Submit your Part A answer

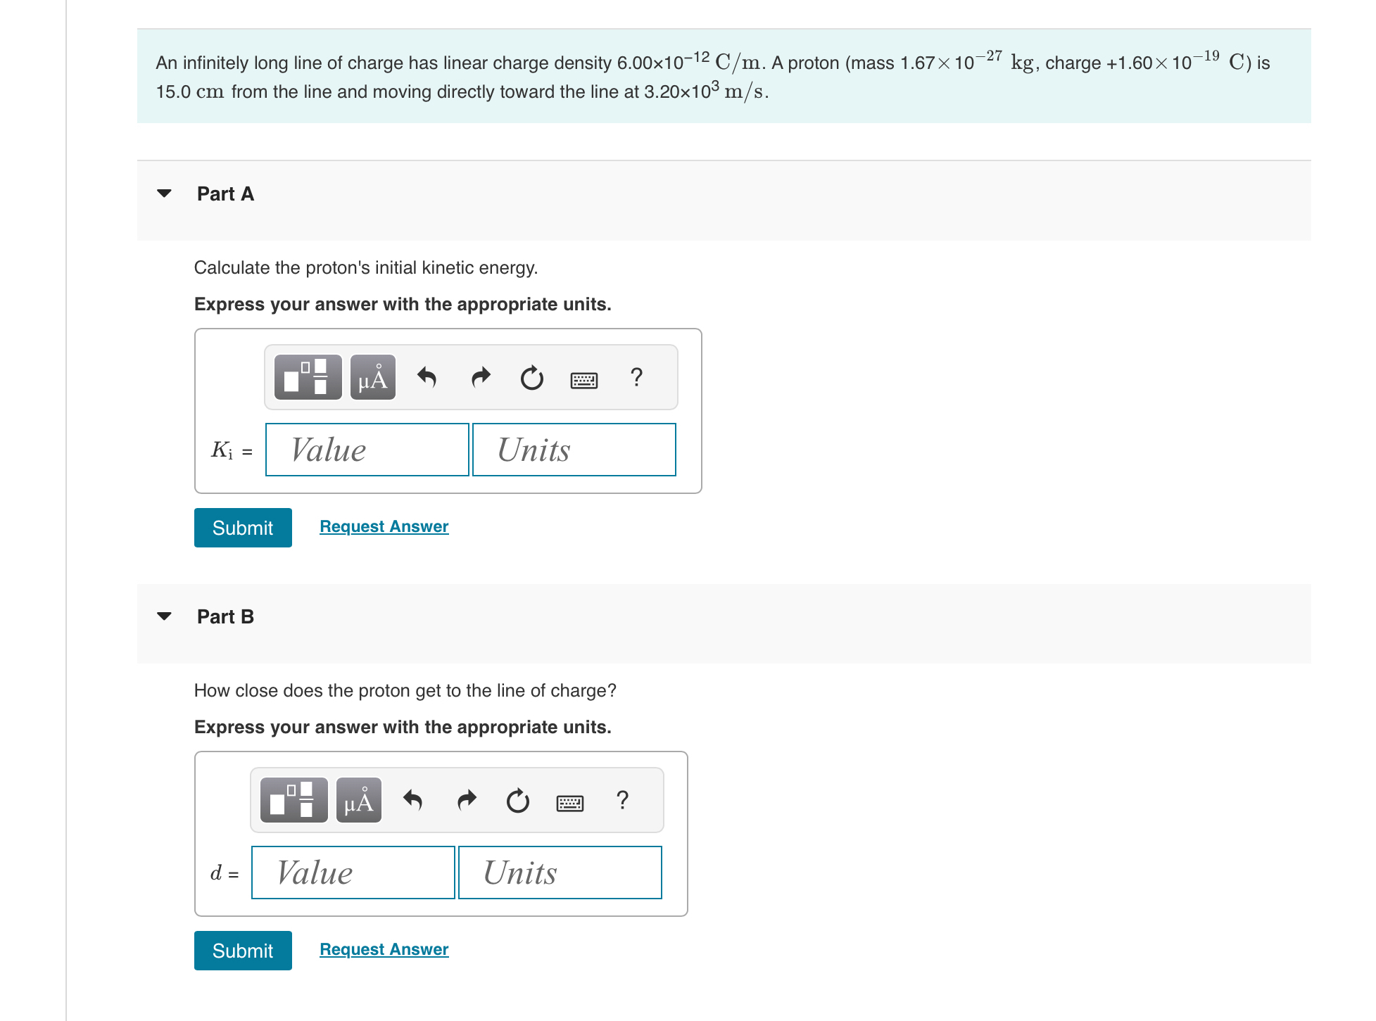242,527
